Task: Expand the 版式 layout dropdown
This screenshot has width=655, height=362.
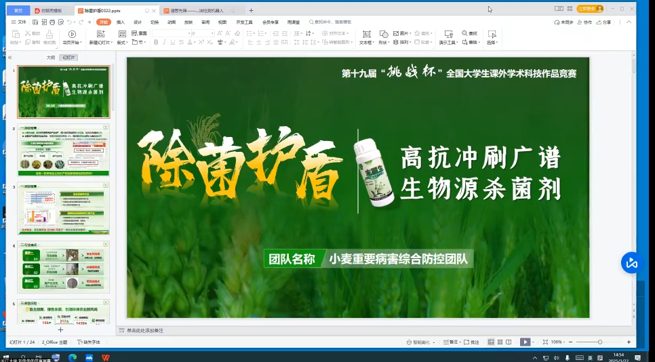Action: [123, 42]
